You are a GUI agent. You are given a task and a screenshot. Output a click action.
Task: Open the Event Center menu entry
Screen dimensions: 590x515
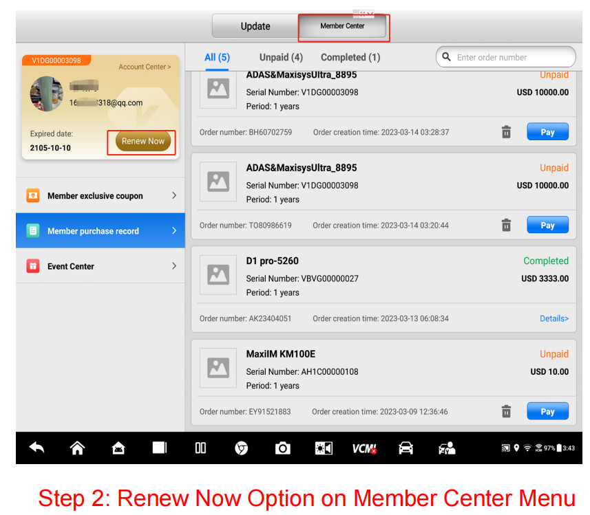(x=100, y=265)
